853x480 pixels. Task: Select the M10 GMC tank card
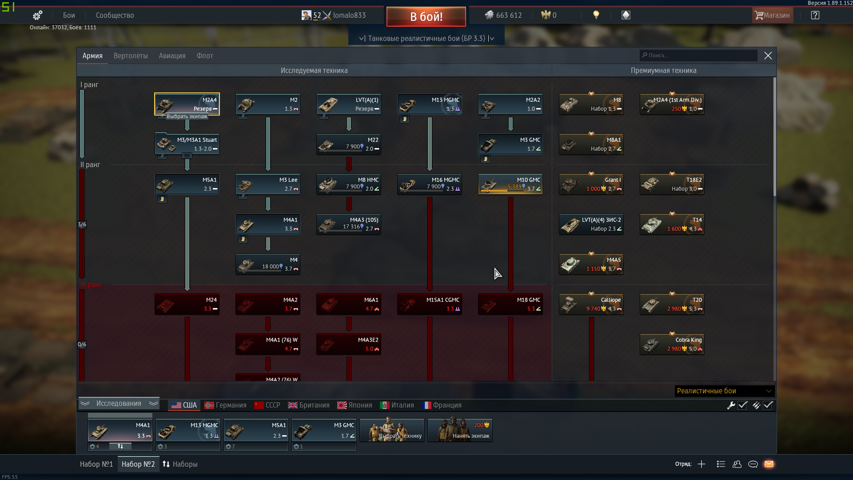[x=510, y=184]
